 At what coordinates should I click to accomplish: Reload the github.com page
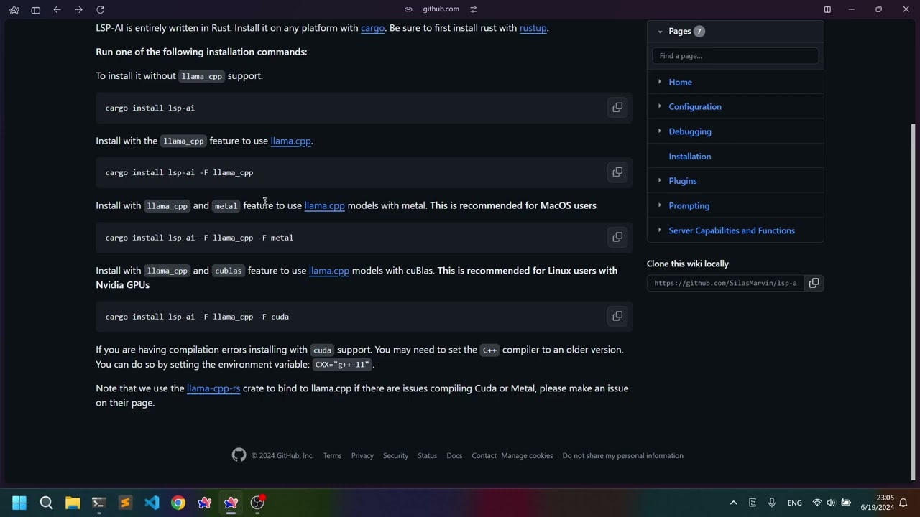tap(101, 9)
